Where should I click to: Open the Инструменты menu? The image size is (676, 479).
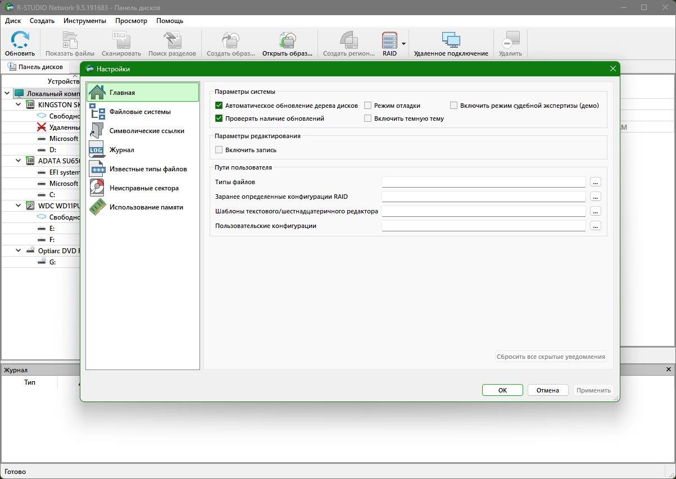pyautogui.click(x=85, y=21)
